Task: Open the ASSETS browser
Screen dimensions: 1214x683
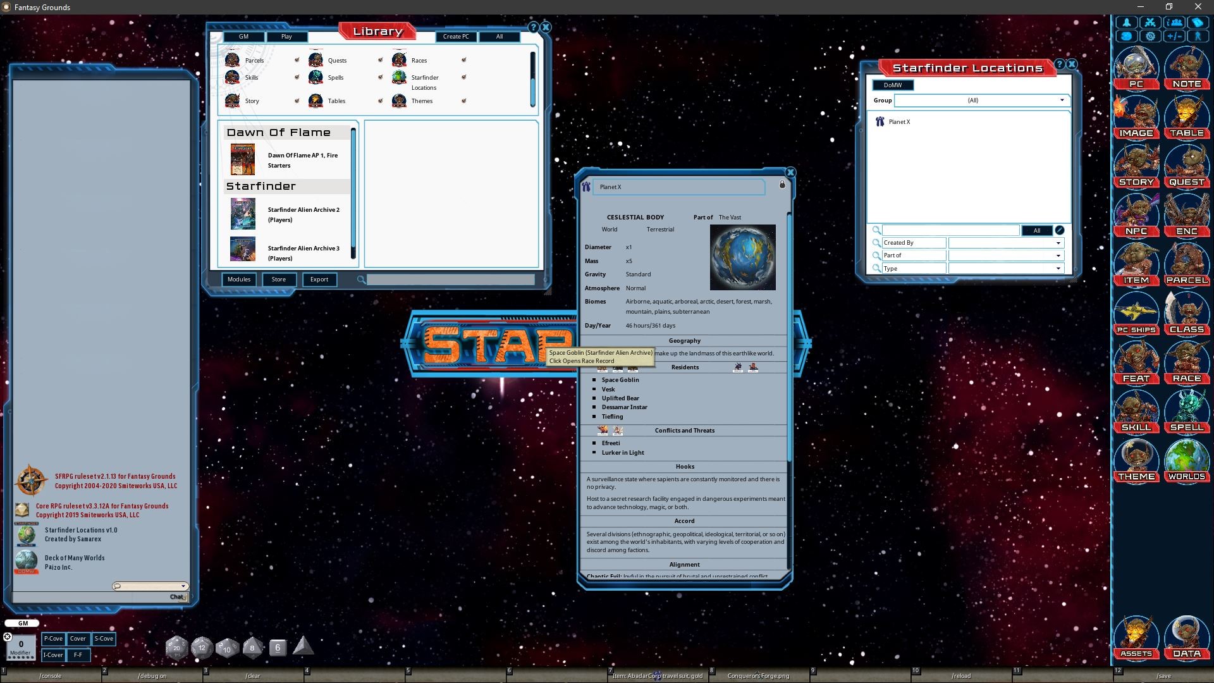Action: [x=1136, y=636]
